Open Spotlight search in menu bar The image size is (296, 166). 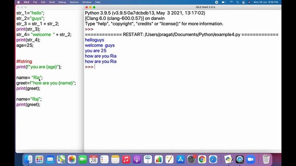point(237,2)
